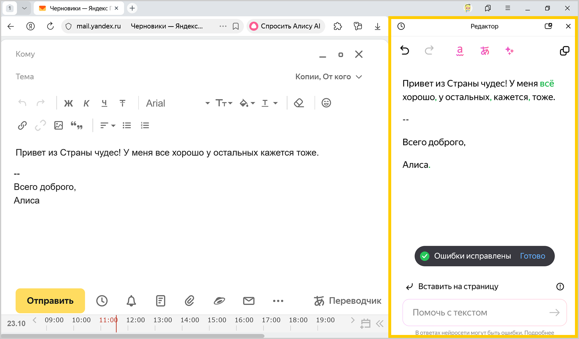The width and height of the screenshot is (579, 339).
Task: Insert an image into the message
Action: click(x=58, y=125)
